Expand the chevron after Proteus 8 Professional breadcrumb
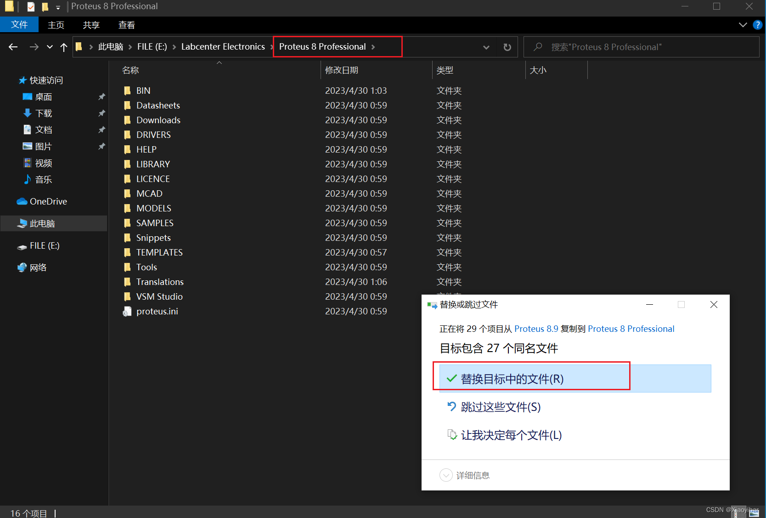 [x=373, y=47]
